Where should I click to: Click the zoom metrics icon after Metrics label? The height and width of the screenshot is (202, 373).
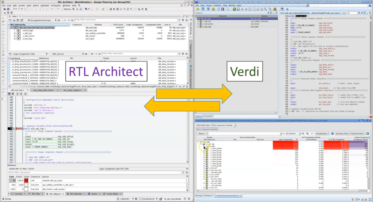77,9
